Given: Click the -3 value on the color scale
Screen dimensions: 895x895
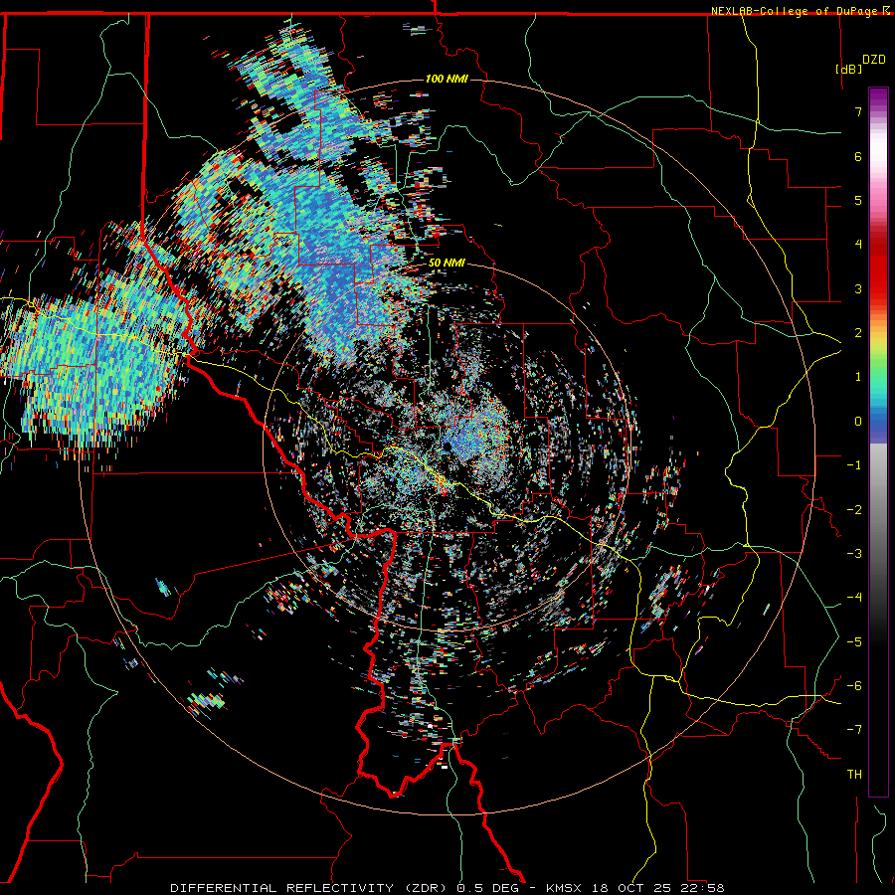Looking at the screenshot, I should click(x=854, y=554).
